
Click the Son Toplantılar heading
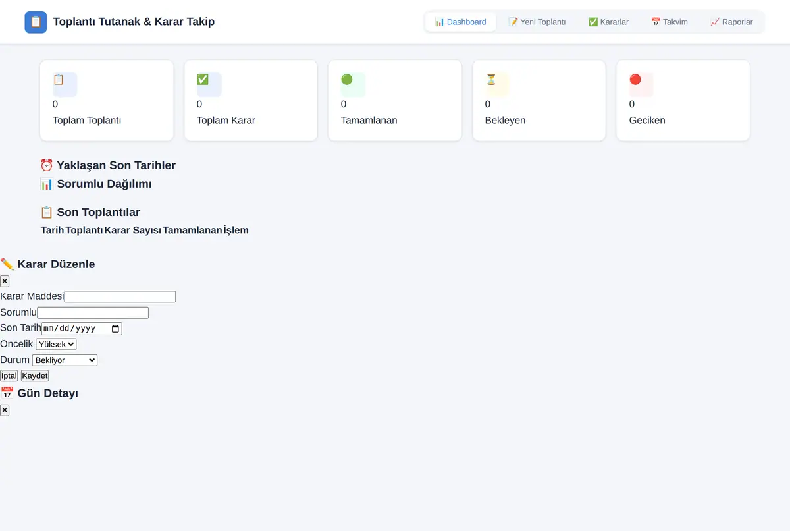[90, 212]
